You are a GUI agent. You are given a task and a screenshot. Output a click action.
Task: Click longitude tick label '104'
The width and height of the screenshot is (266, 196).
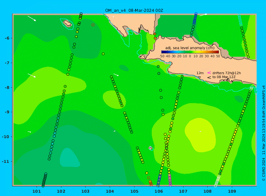[x=110, y=191]
